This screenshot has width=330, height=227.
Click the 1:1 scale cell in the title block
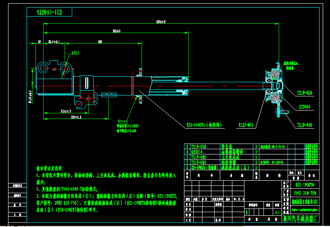click(x=276, y=211)
